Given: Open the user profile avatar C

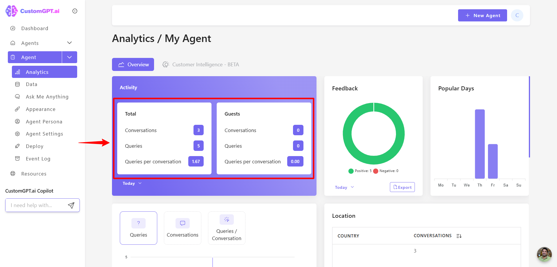Looking at the screenshot, I should [x=517, y=15].
